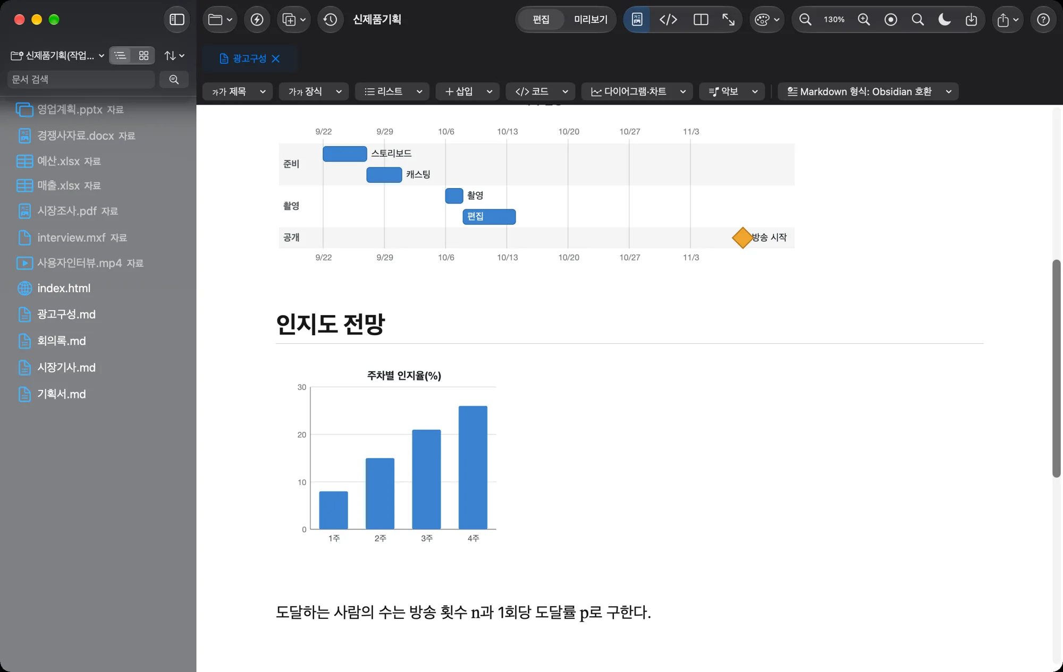Image resolution: width=1063 pixels, height=672 pixels.
Task: Open the help question mark icon
Action: point(1043,20)
